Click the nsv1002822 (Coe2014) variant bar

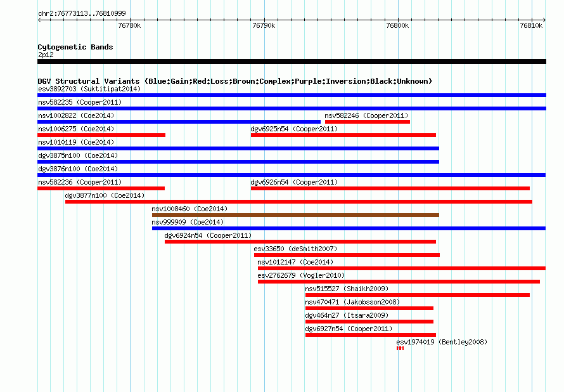click(x=179, y=122)
